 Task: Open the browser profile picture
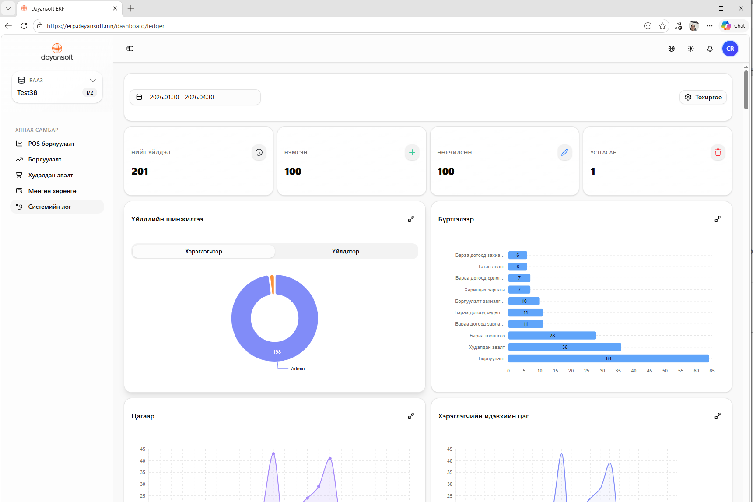694,26
